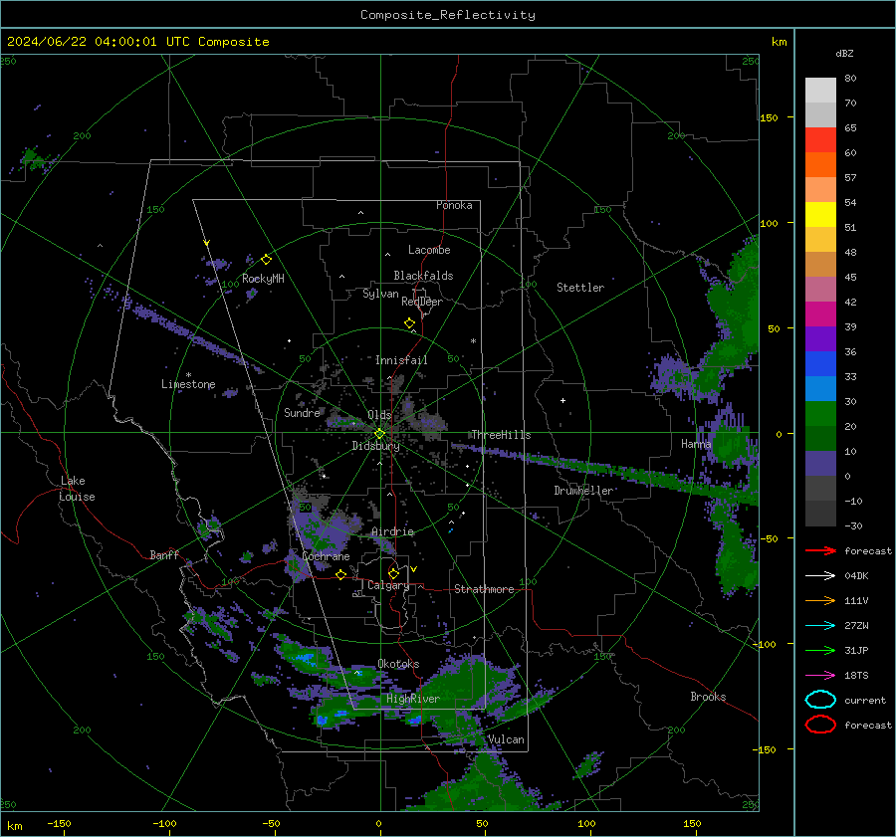Image resolution: width=896 pixels, height=837 pixels.
Task: Click the Hanna label
Action: (696, 443)
